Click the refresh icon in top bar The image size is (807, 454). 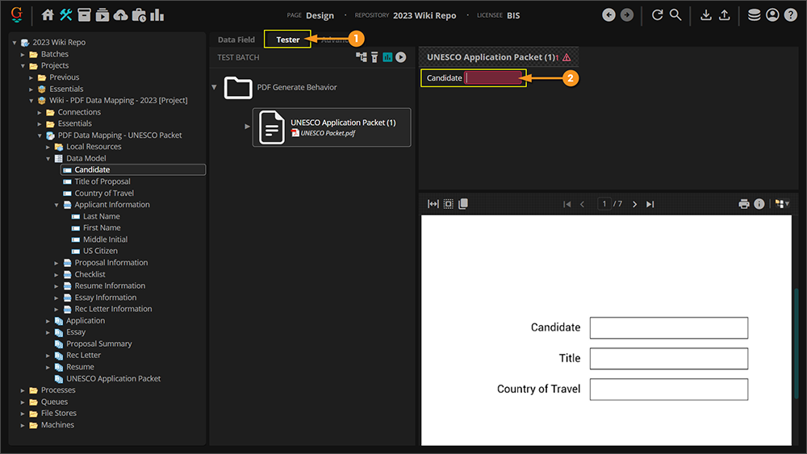(x=657, y=15)
